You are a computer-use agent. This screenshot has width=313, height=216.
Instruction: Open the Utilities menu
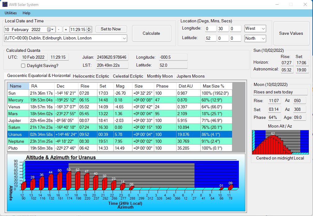[11, 13]
